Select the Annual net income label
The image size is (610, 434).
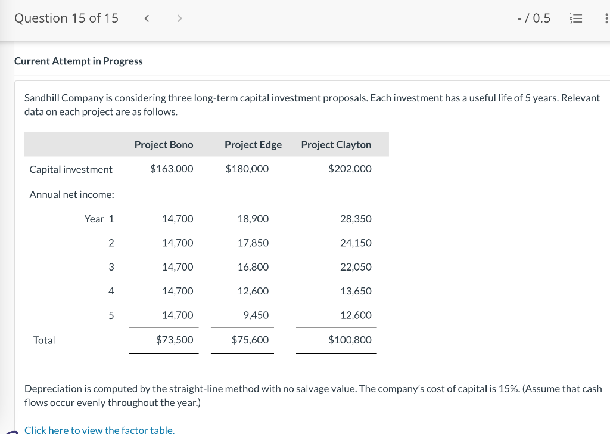(x=72, y=194)
